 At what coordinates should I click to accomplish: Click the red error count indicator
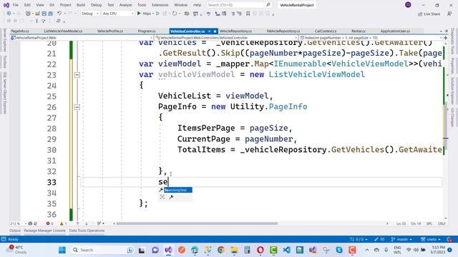coord(49,223)
